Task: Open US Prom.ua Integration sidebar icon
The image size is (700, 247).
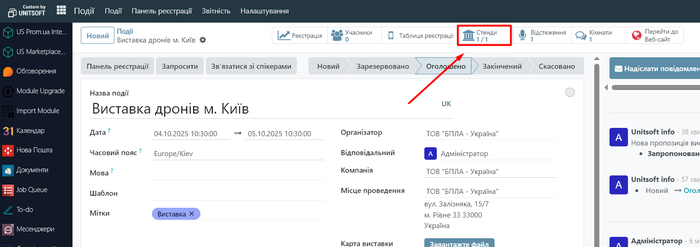Action: tap(8, 32)
